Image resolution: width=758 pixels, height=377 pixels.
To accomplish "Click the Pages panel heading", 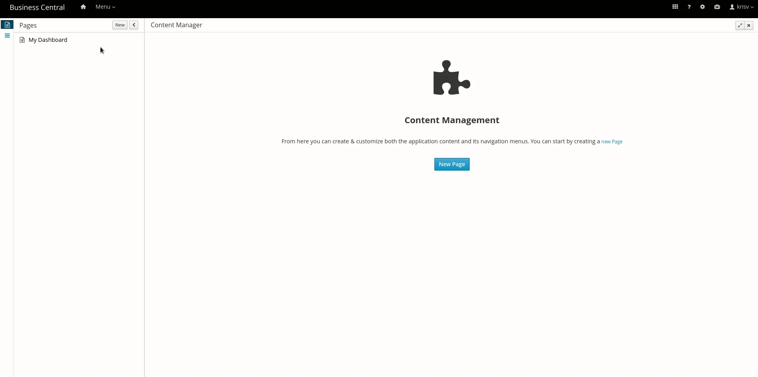I will (28, 25).
